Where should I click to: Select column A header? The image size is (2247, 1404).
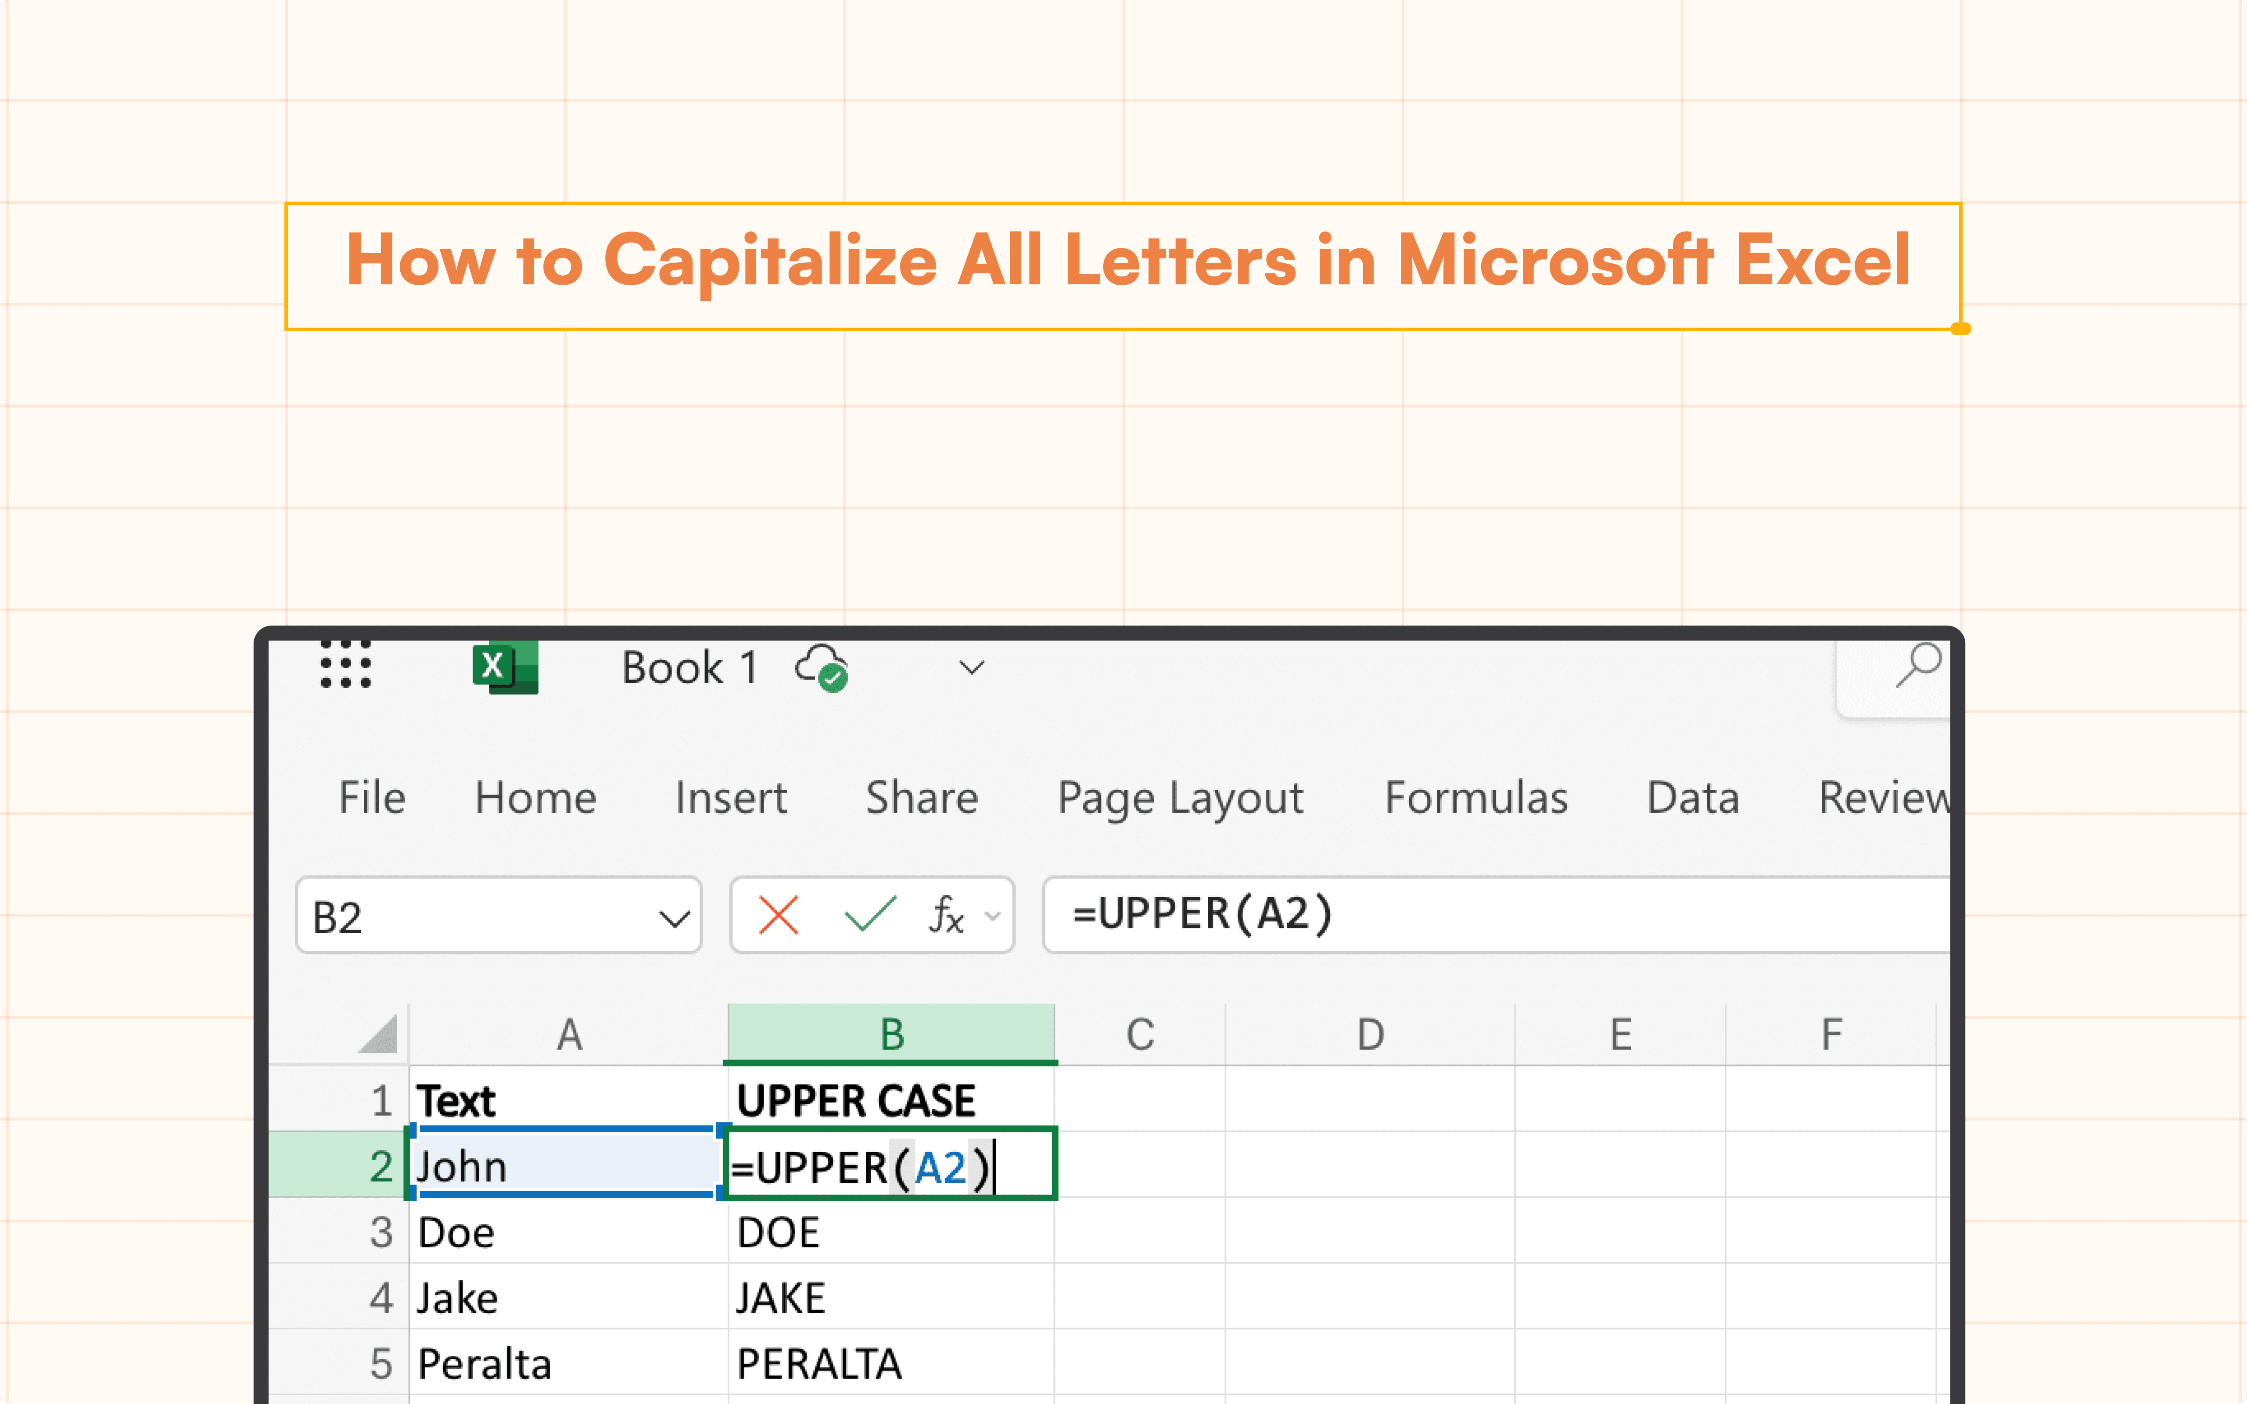pyautogui.click(x=569, y=1034)
